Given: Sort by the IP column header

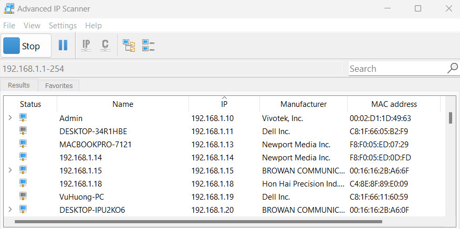Looking at the screenshot, I should pos(224,104).
